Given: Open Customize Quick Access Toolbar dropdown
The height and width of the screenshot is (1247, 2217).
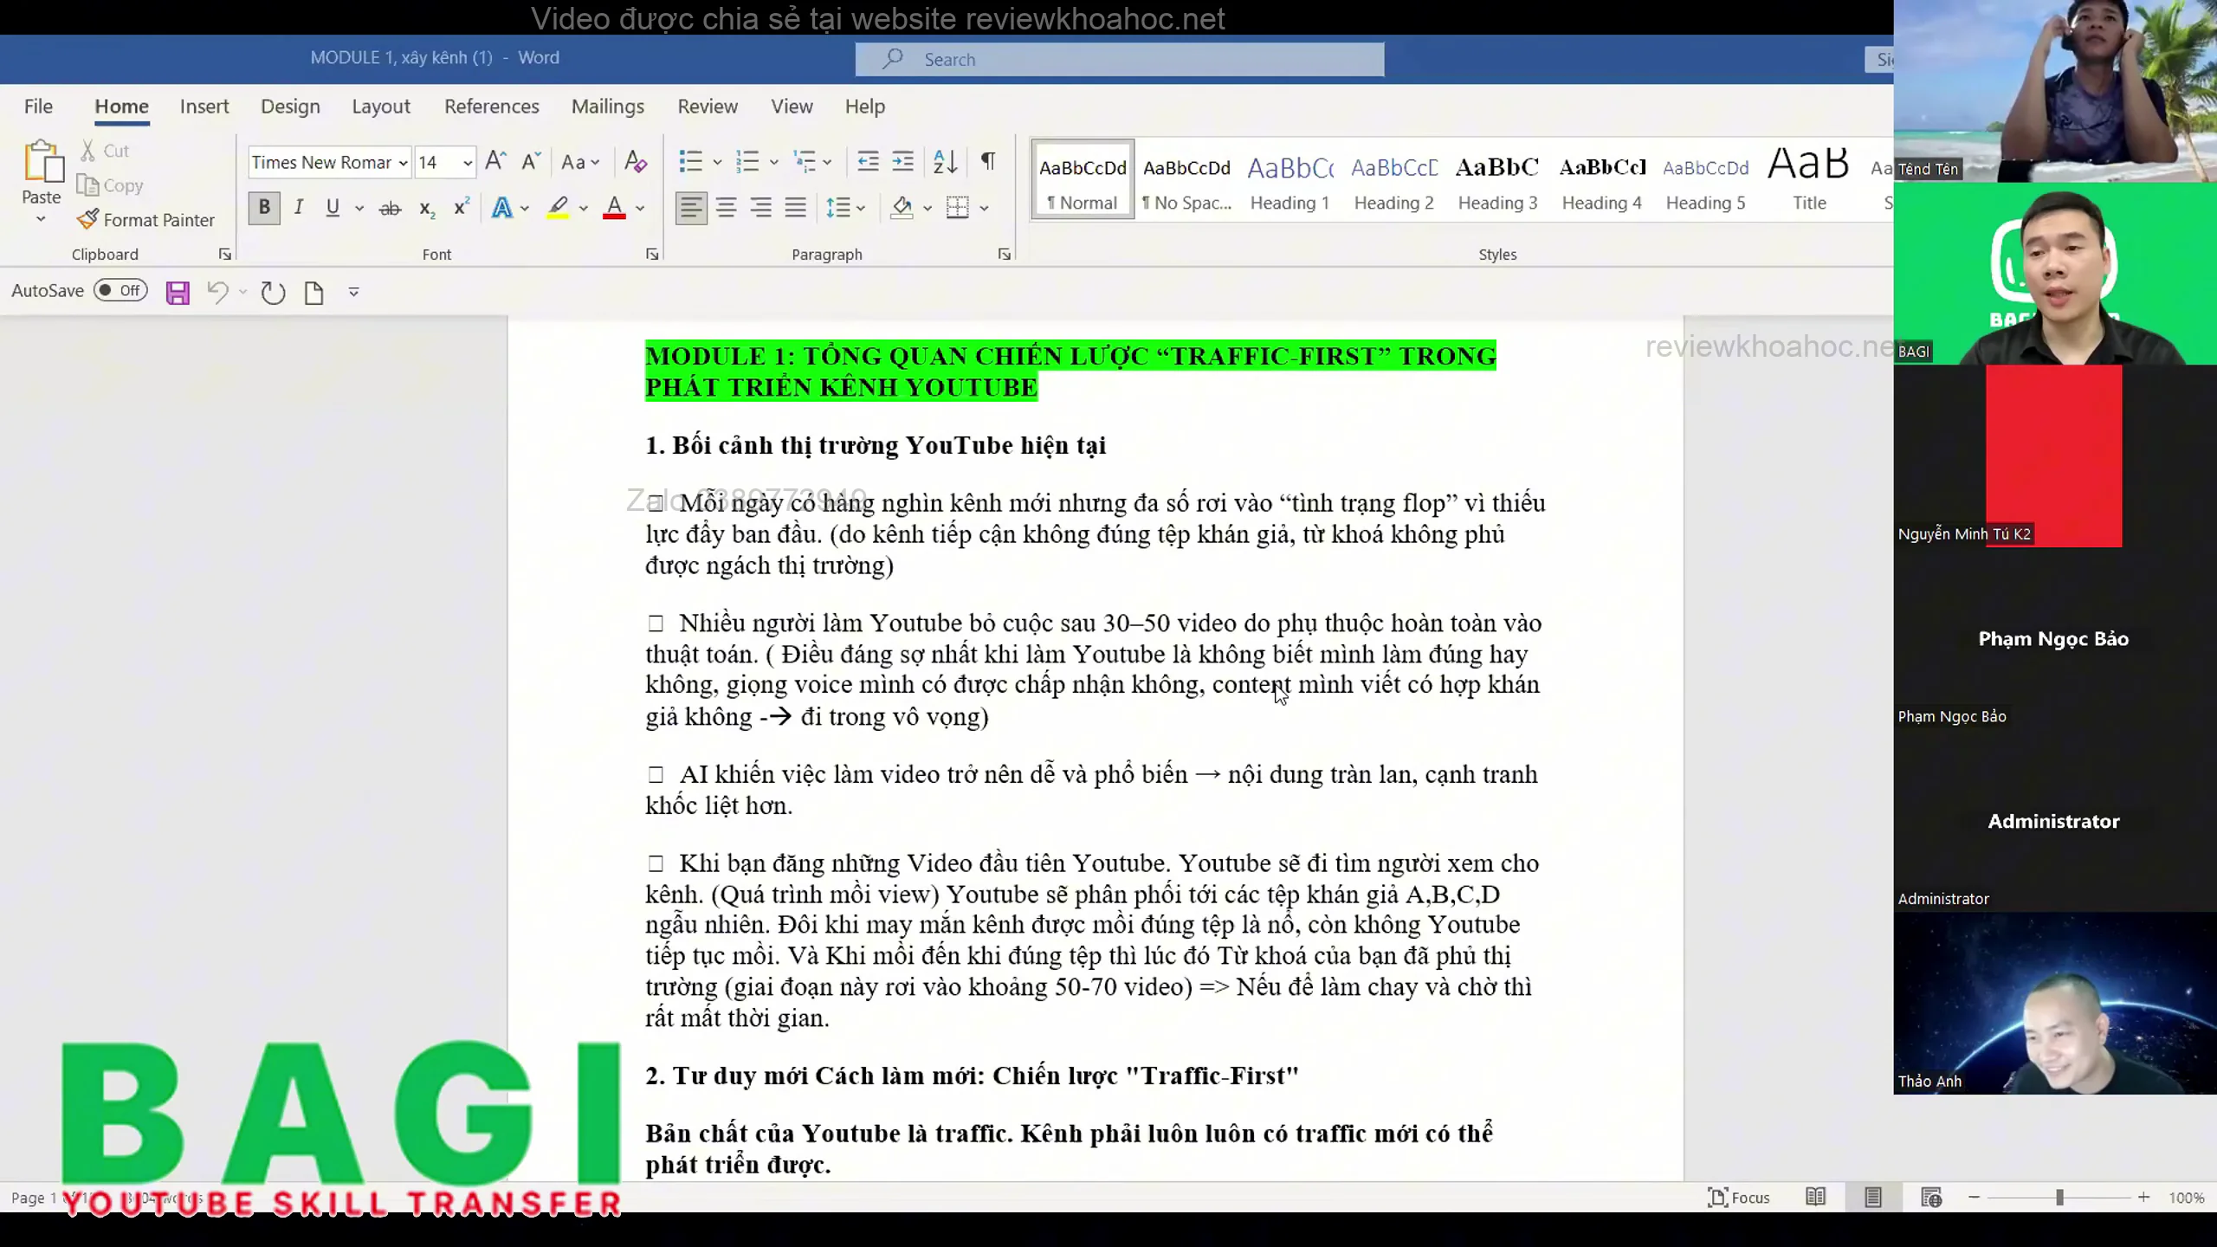Looking at the screenshot, I should click(x=353, y=292).
